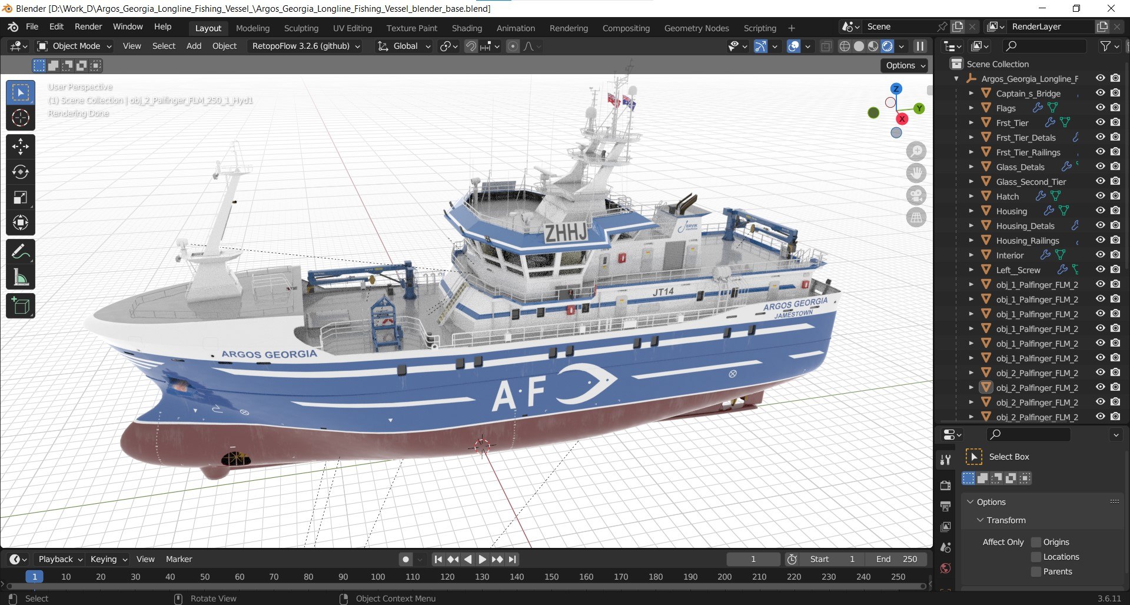Open the Object Mode dropdown

click(x=74, y=46)
